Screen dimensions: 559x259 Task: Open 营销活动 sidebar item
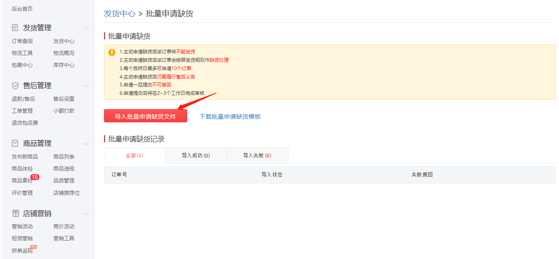pyautogui.click(x=22, y=226)
